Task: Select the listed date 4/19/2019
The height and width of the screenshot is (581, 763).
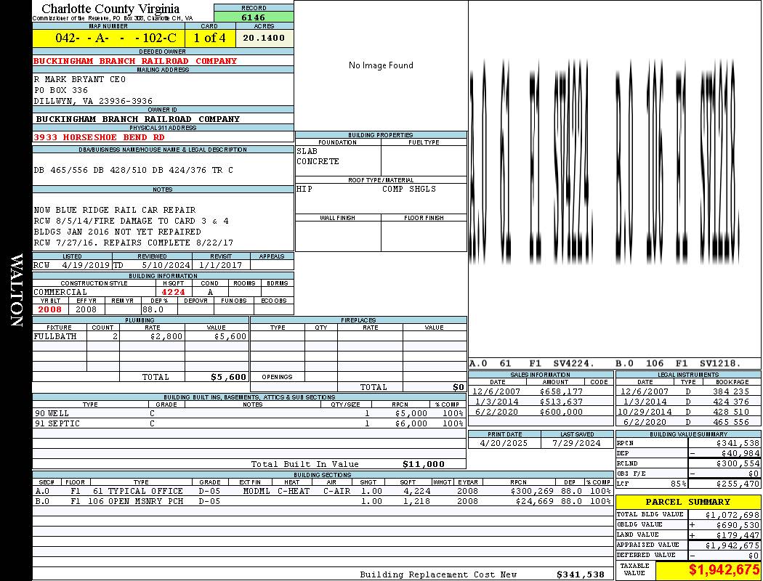Action: click(86, 266)
